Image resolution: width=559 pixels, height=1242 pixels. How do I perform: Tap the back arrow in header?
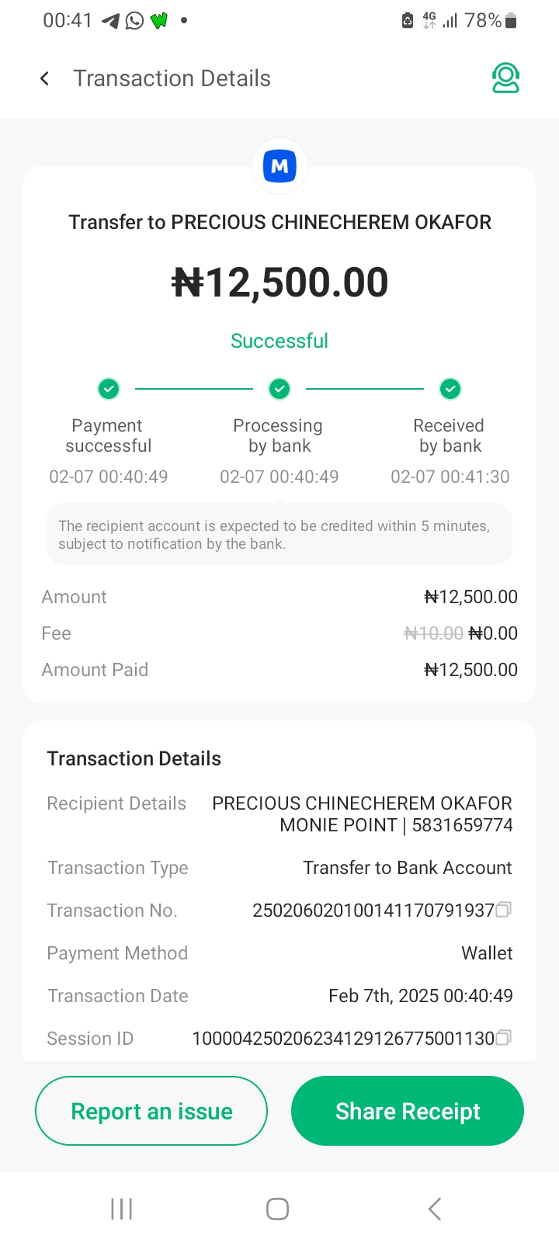click(x=45, y=78)
